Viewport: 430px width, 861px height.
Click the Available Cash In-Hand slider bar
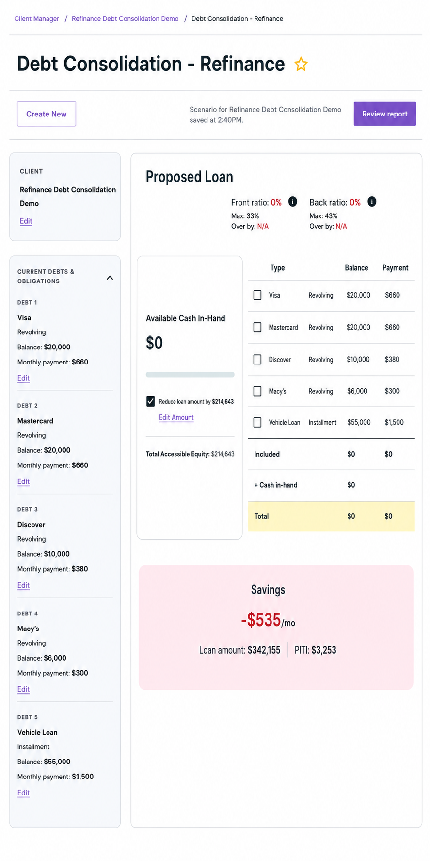pos(190,375)
